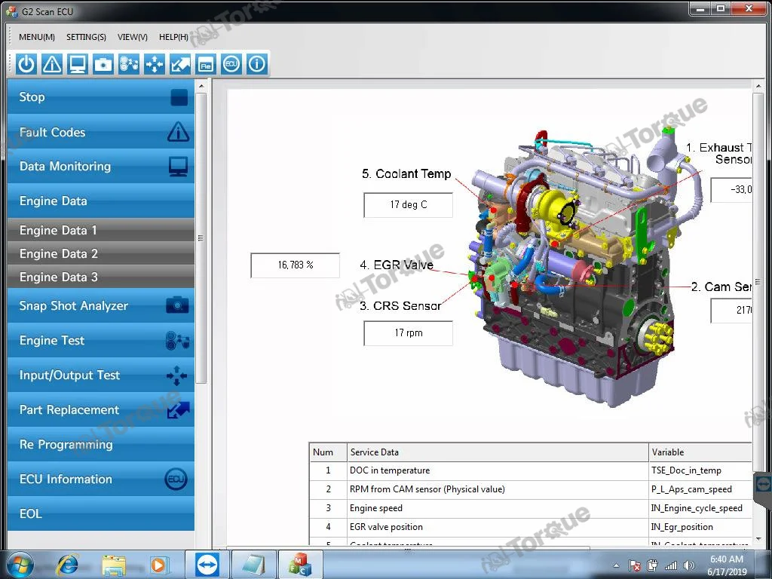
Task: Click the sidebar vertical scrollbar thumb
Action: 201,237
